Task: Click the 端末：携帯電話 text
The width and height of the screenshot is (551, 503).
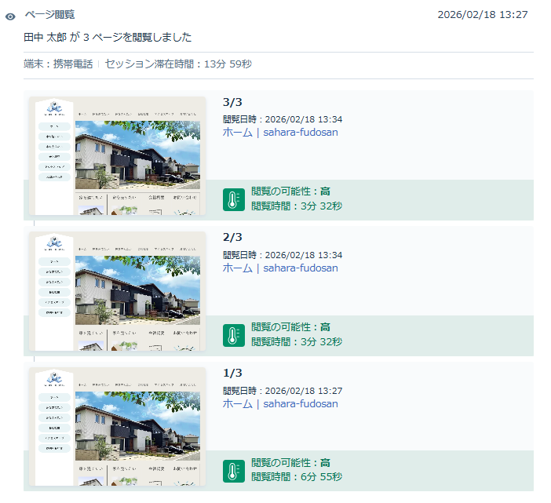Action: pos(58,64)
